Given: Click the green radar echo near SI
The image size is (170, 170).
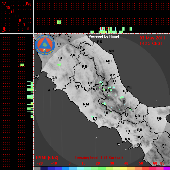Looking at the screenshot, I should tap(59, 65).
